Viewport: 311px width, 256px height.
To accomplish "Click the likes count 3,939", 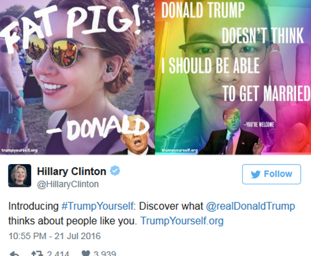I will (105, 253).
